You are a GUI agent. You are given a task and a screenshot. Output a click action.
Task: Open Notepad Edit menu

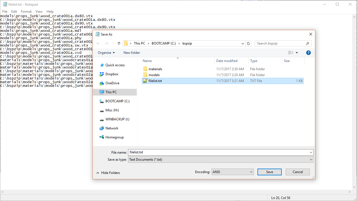tap(14, 12)
